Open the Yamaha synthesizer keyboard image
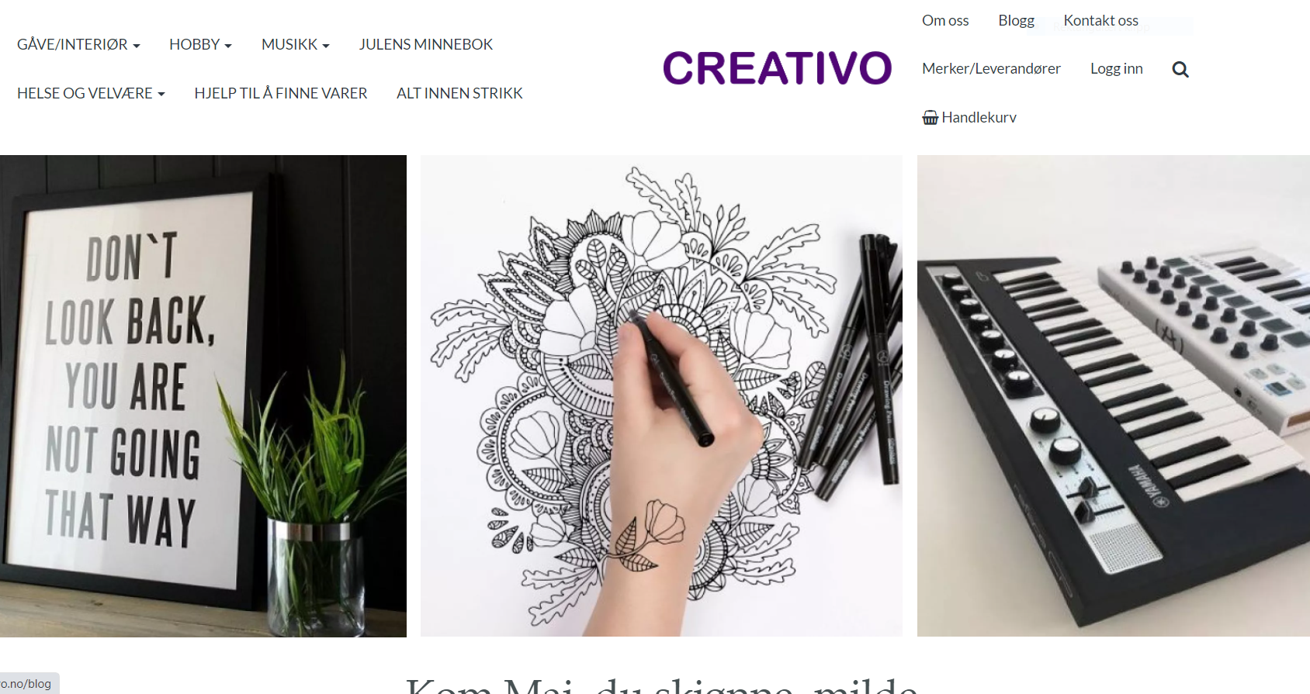The image size is (1310, 694). pos(1114,396)
